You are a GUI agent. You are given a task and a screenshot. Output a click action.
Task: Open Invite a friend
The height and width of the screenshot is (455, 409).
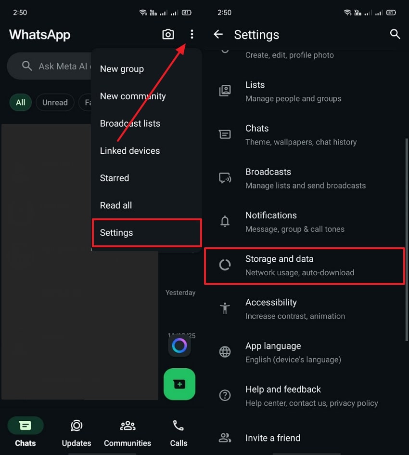click(273, 438)
